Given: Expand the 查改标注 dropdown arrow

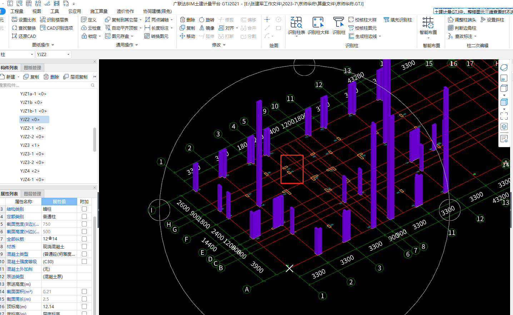Looking at the screenshot, I should [475, 36].
